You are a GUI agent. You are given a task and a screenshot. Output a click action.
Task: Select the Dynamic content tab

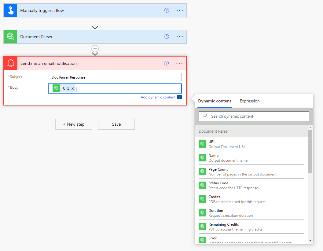pos(215,101)
